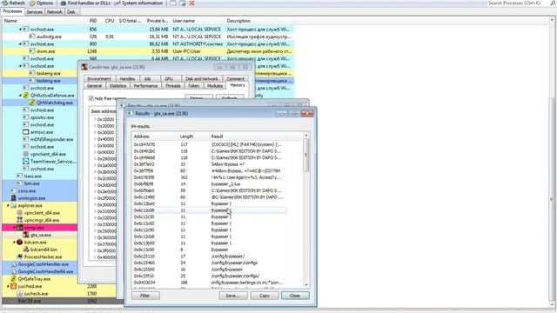Open the Handles tab in properties

click(127, 79)
